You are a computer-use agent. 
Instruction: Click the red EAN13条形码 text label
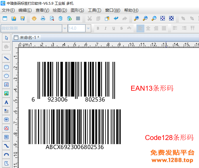point(152,88)
